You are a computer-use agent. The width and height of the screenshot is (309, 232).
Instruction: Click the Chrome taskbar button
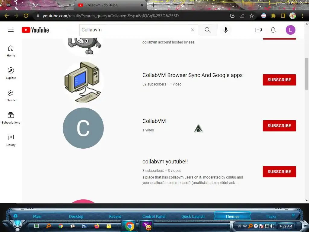click(x=129, y=226)
